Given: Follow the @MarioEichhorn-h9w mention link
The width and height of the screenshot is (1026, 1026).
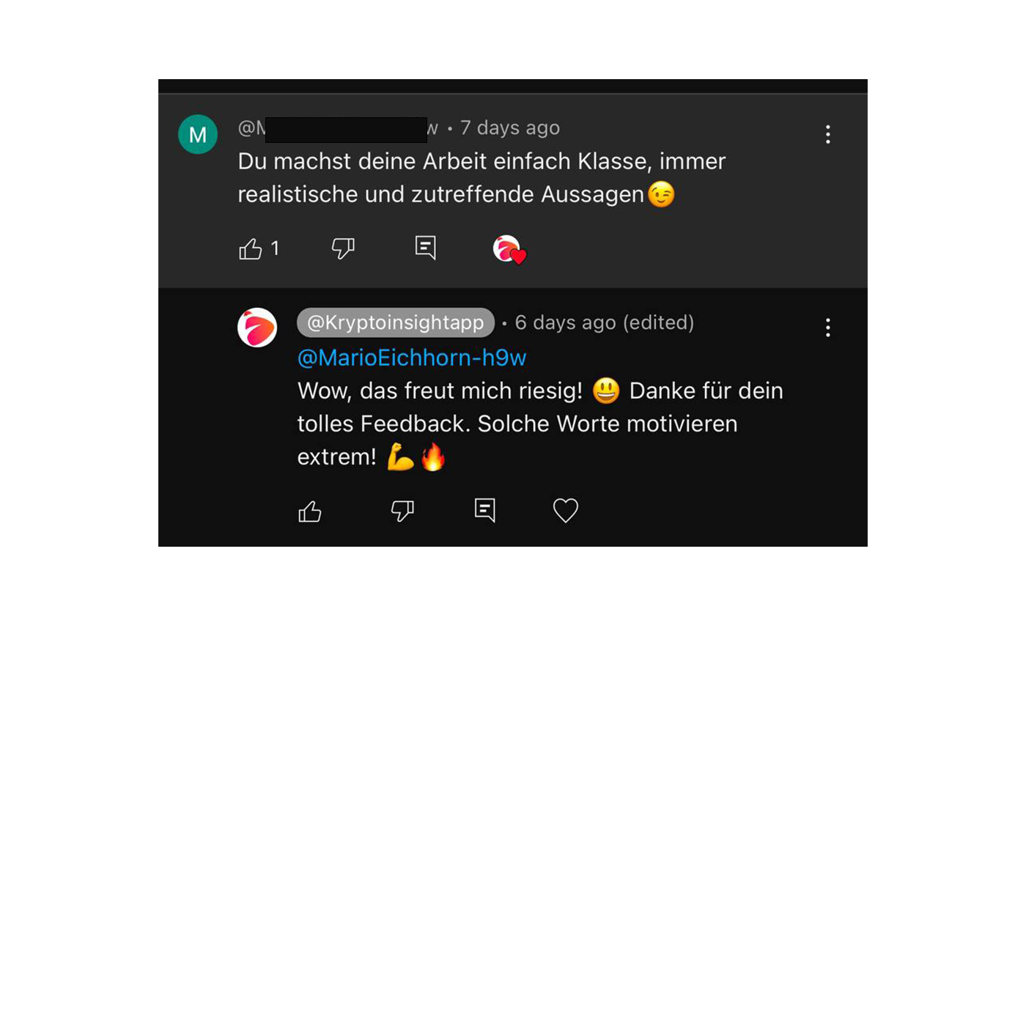Looking at the screenshot, I should pyautogui.click(x=412, y=358).
